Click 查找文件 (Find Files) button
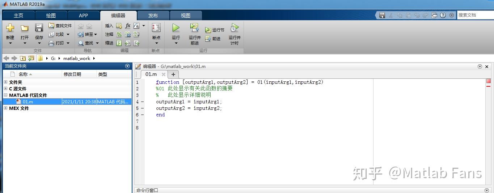This screenshot has height=193, width=494. coord(60,26)
